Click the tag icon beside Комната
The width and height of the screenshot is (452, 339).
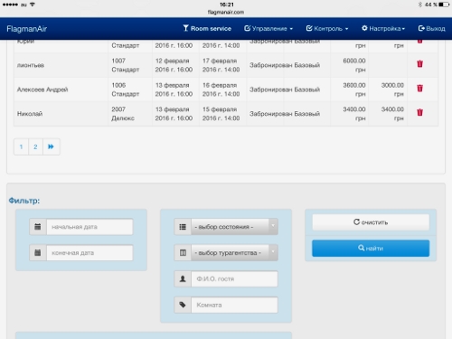tap(183, 305)
